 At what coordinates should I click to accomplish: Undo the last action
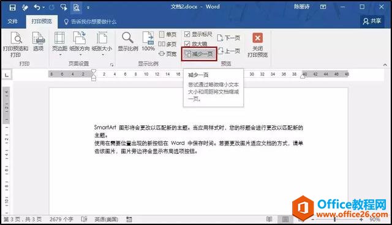(37, 7)
